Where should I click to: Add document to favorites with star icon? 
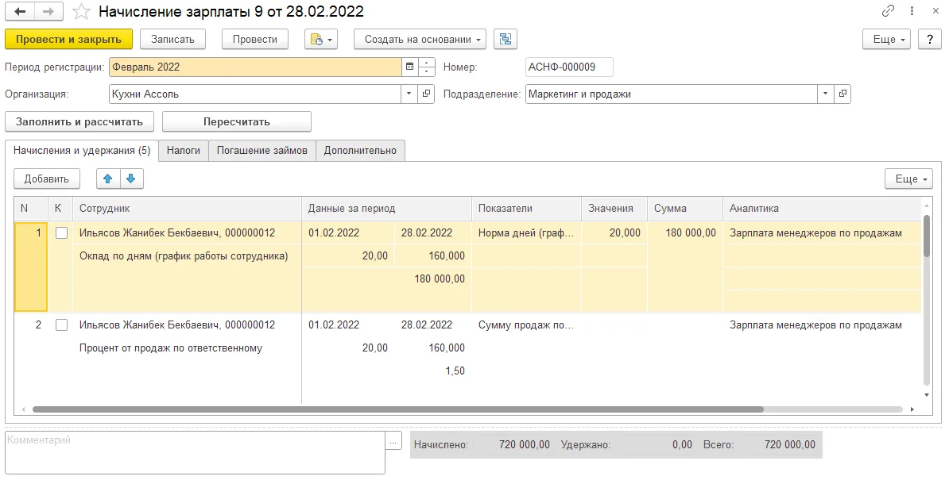coord(81,11)
